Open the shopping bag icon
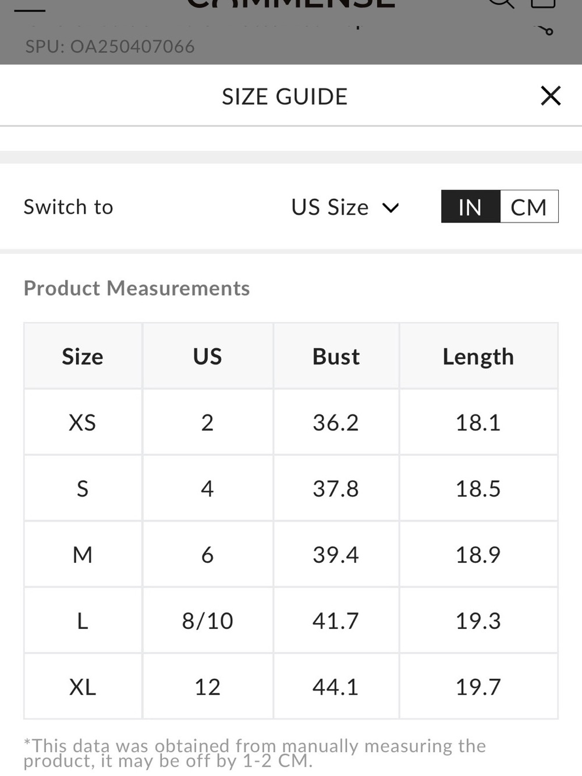The image size is (582, 776). point(544,3)
